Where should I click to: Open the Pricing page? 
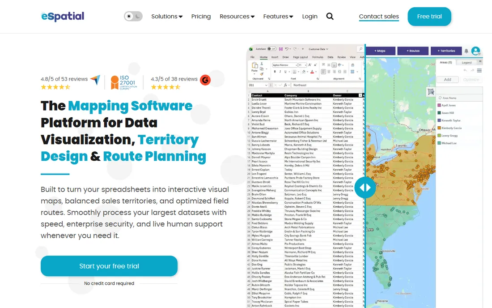[201, 16]
